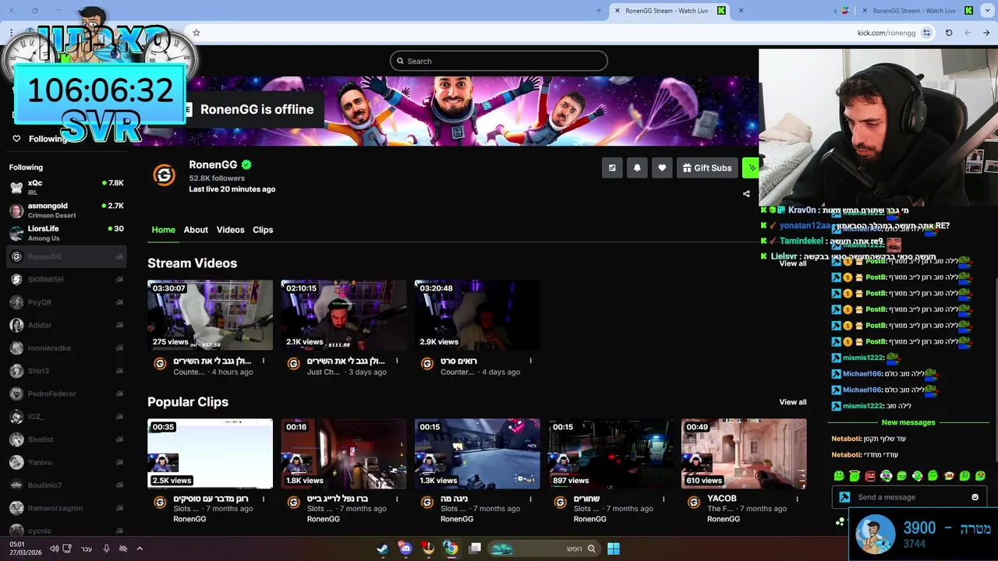
Task: Open SKIRMISH in the Following sidebar
Action: click(66, 279)
